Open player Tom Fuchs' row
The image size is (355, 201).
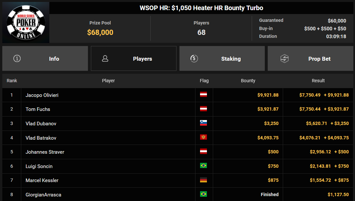(178, 109)
